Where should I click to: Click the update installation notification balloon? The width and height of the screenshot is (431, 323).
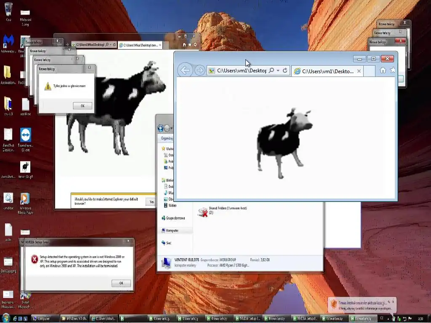[x=362, y=305]
